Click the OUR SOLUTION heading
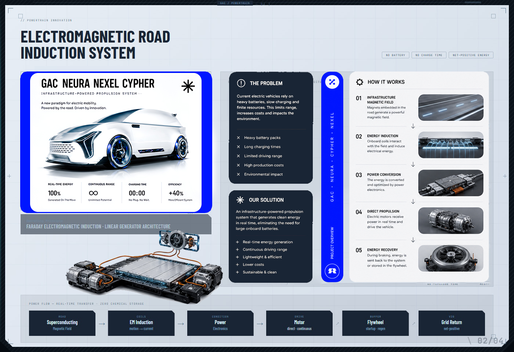The height and width of the screenshot is (352, 514). point(266,200)
